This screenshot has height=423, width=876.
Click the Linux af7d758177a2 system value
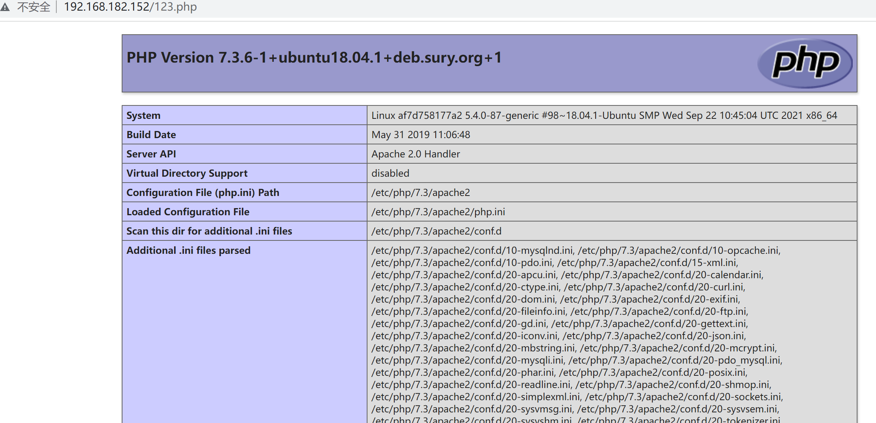[x=604, y=115]
